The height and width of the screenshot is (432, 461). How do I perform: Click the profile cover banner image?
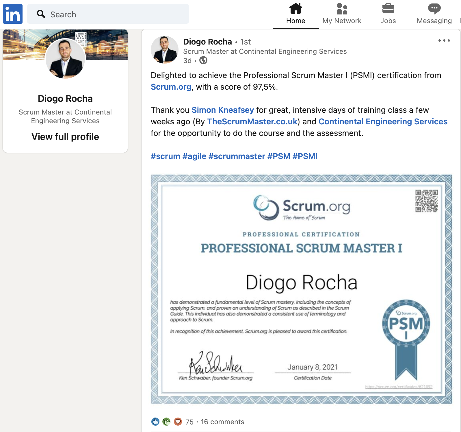click(x=65, y=45)
